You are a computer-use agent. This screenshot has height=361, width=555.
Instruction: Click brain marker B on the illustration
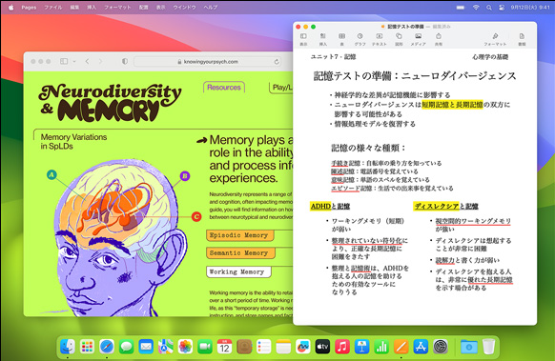185,175
